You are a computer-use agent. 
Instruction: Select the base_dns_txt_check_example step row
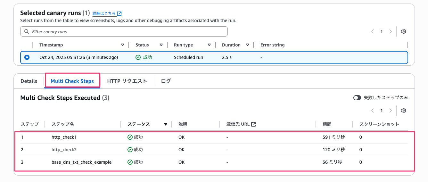click(x=81, y=162)
